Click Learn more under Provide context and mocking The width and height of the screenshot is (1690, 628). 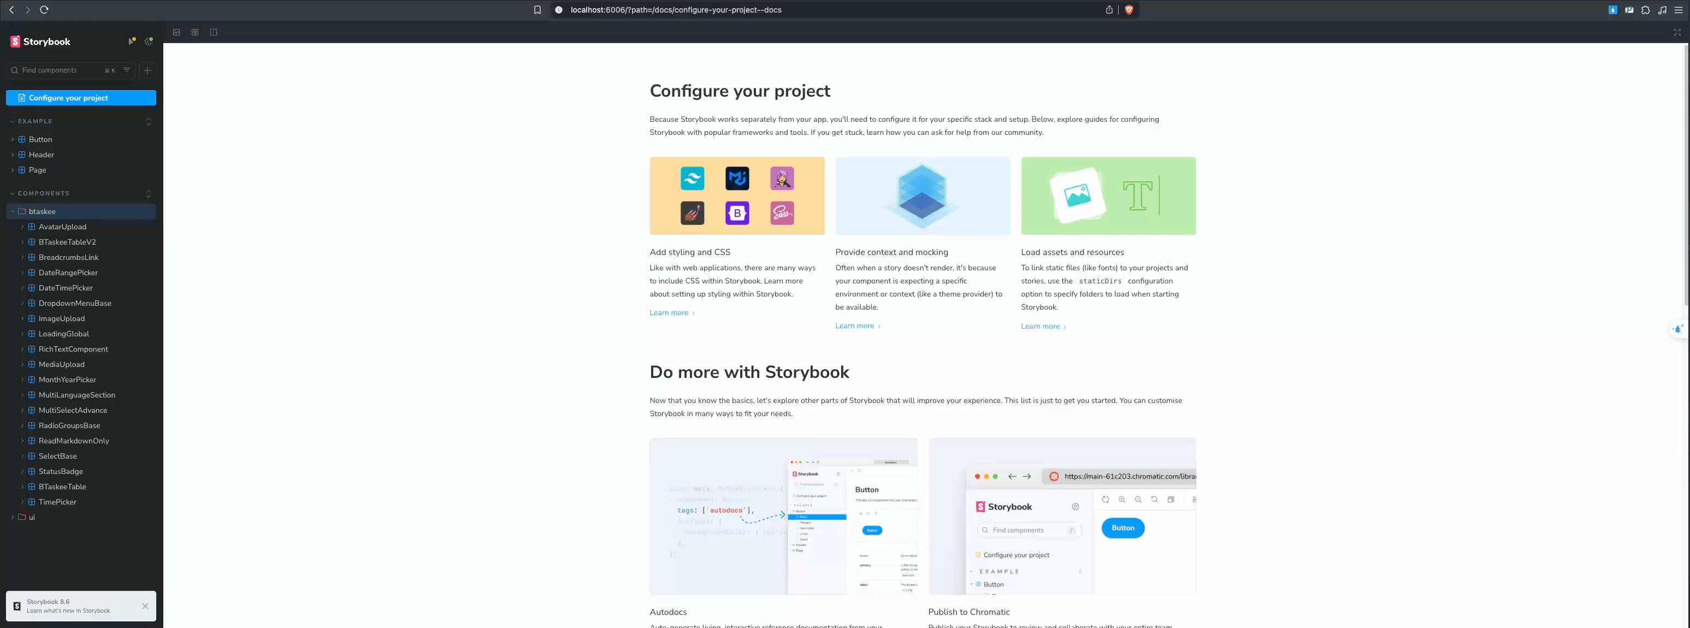point(858,326)
